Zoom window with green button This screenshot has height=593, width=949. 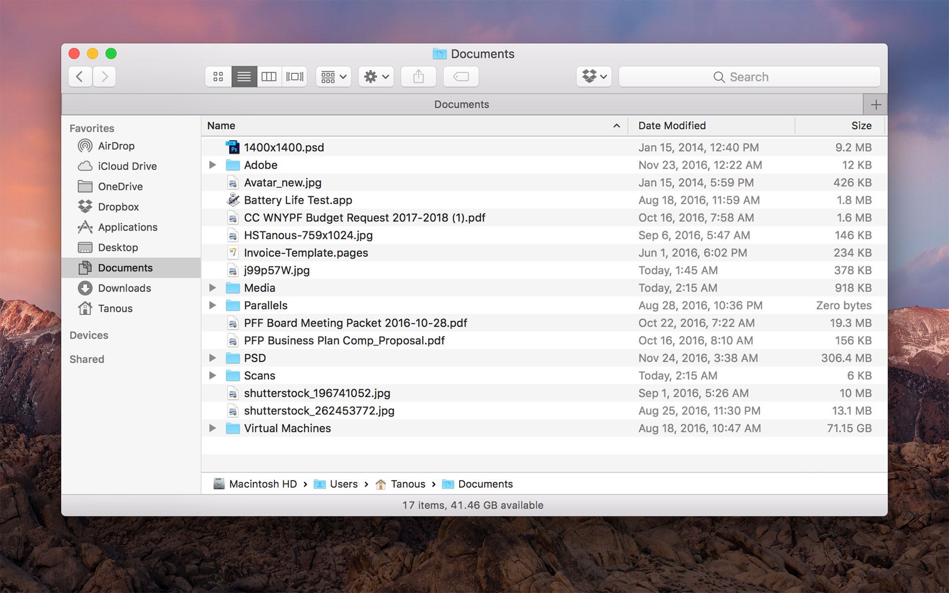111,53
